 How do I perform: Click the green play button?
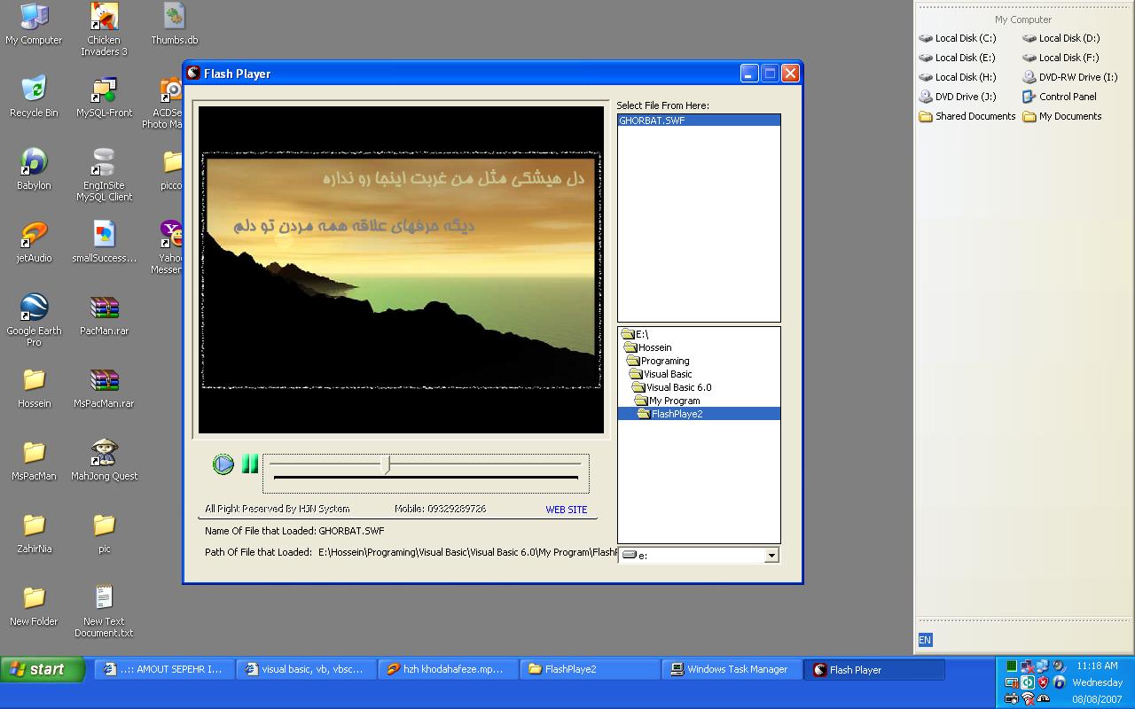click(223, 464)
